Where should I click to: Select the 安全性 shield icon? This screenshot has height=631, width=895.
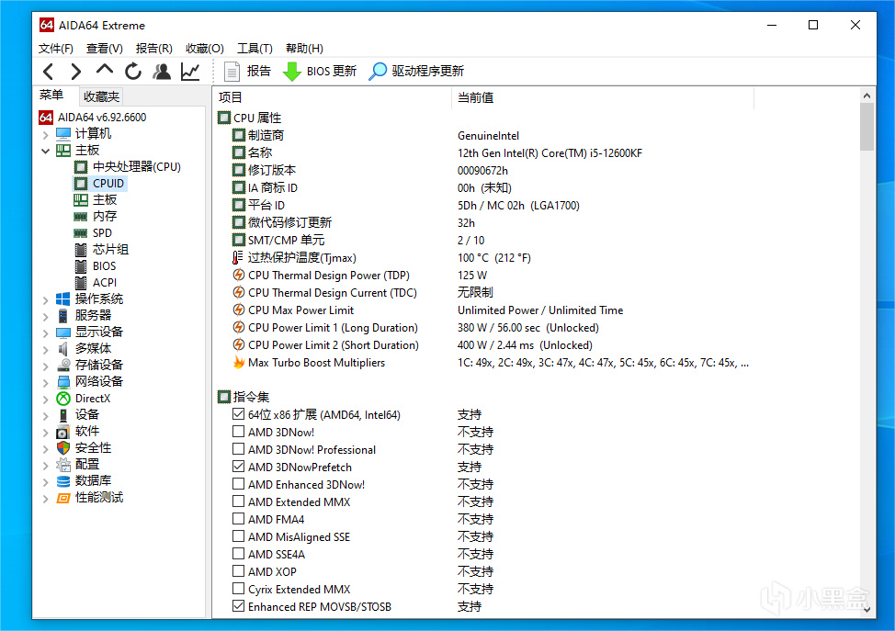(x=63, y=448)
